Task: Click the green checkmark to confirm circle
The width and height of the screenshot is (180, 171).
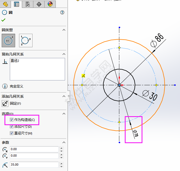Action: point(3,20)
